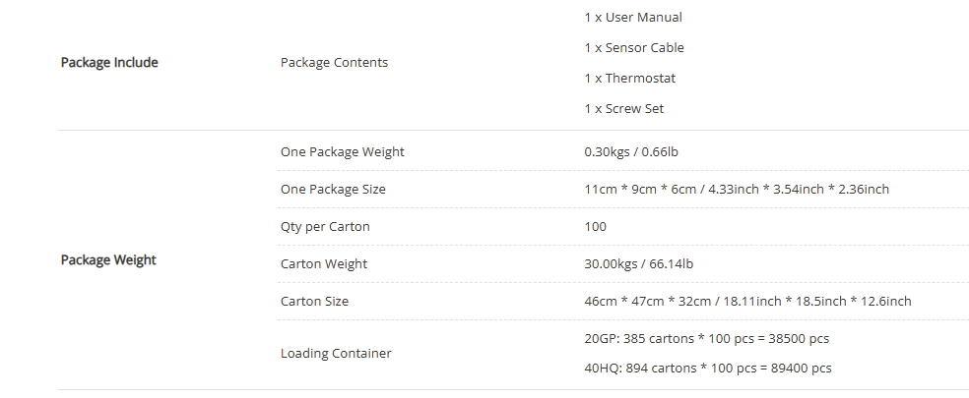
Task: Click the Package Include heading
Action: pyautogui.click(x=109, y=62)
